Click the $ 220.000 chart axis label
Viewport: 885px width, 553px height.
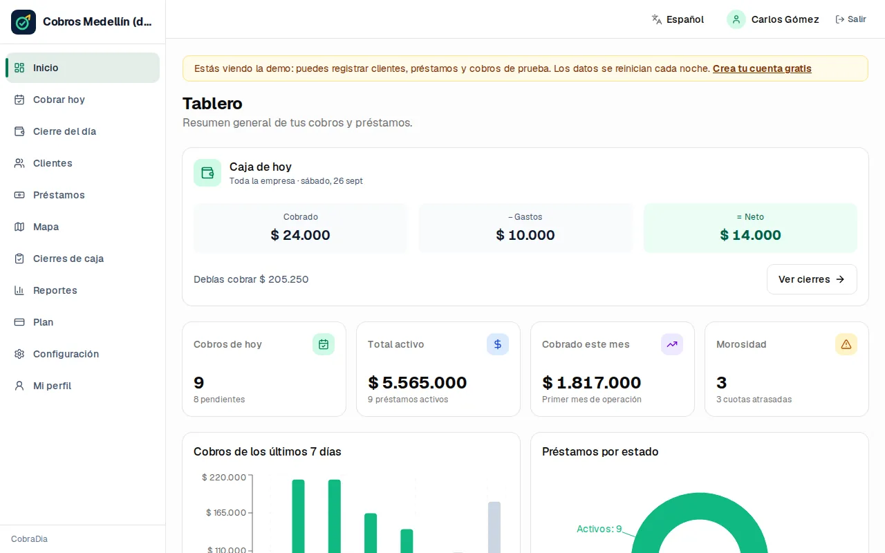click(x=224, y=477)
